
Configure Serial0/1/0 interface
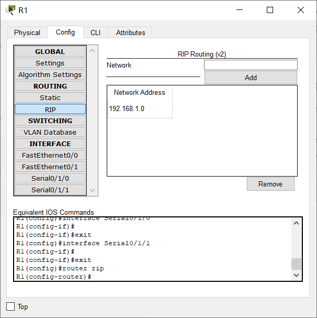coord(50,179)
